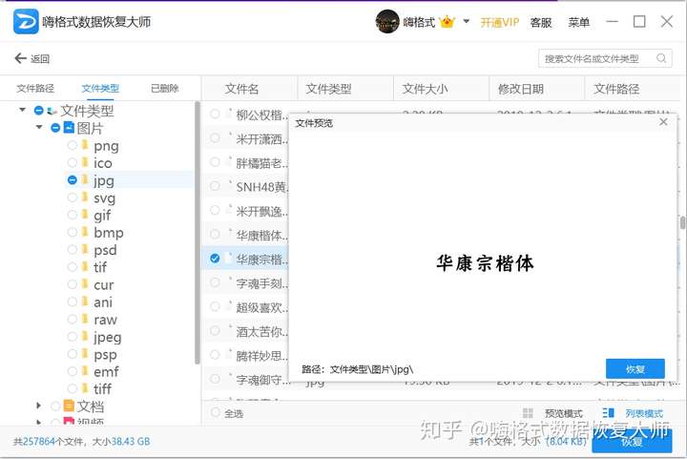Collapse the 文件类型 root tree node
The image size is (687, 459).
(22, 110)
